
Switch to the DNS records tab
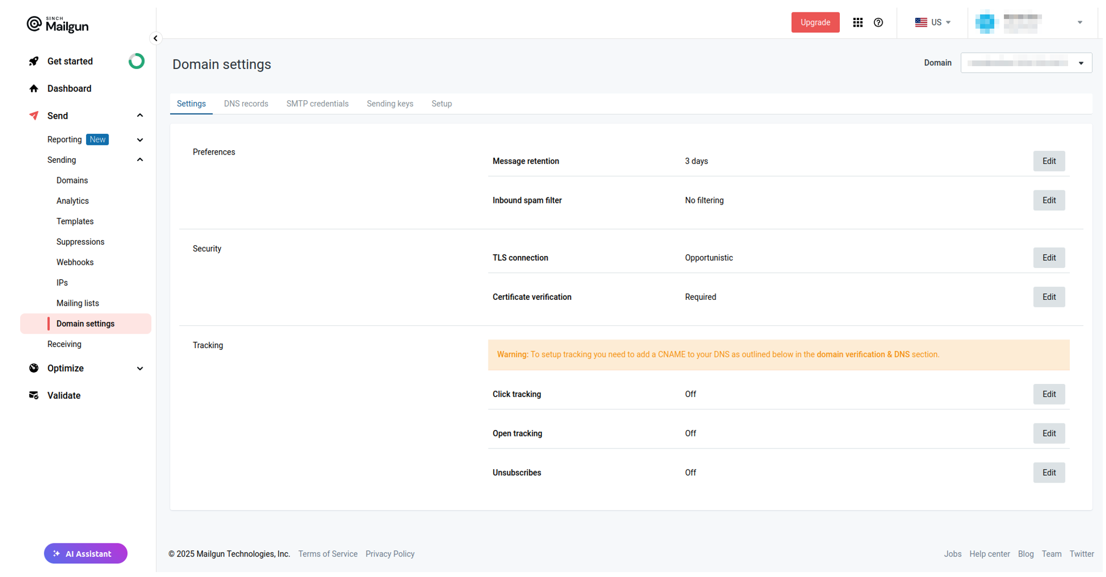coord(247,104)
